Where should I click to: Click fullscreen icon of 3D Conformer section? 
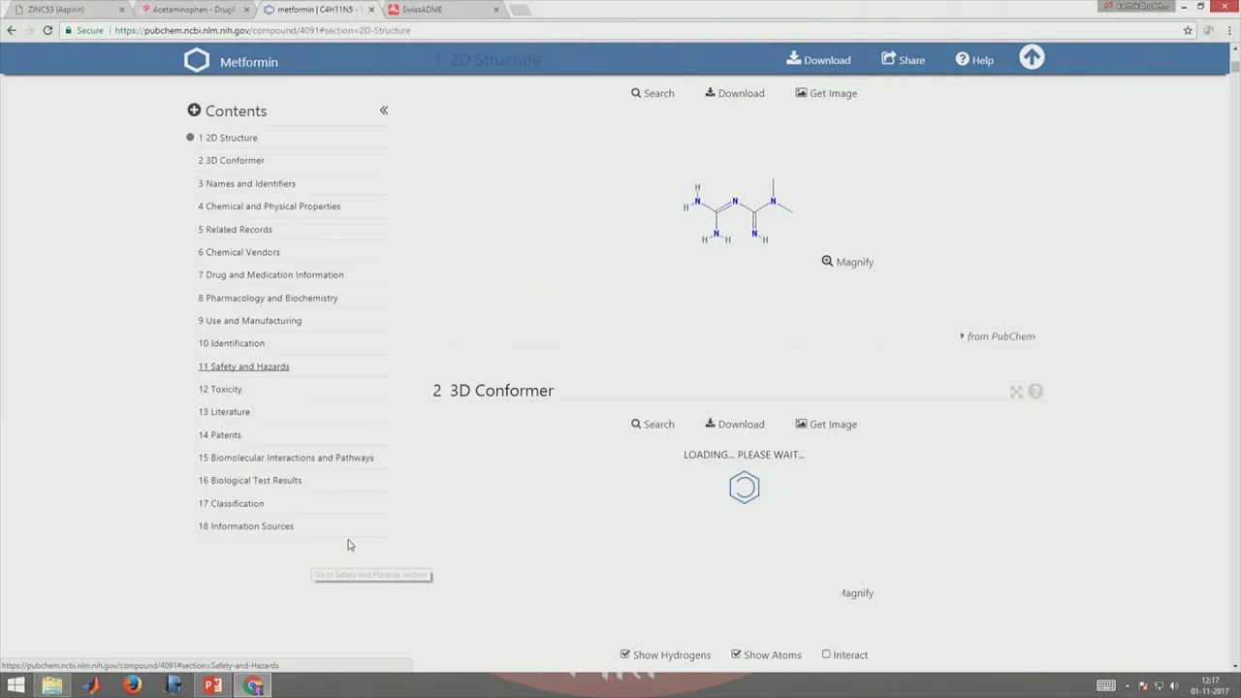pos(1016,392)
